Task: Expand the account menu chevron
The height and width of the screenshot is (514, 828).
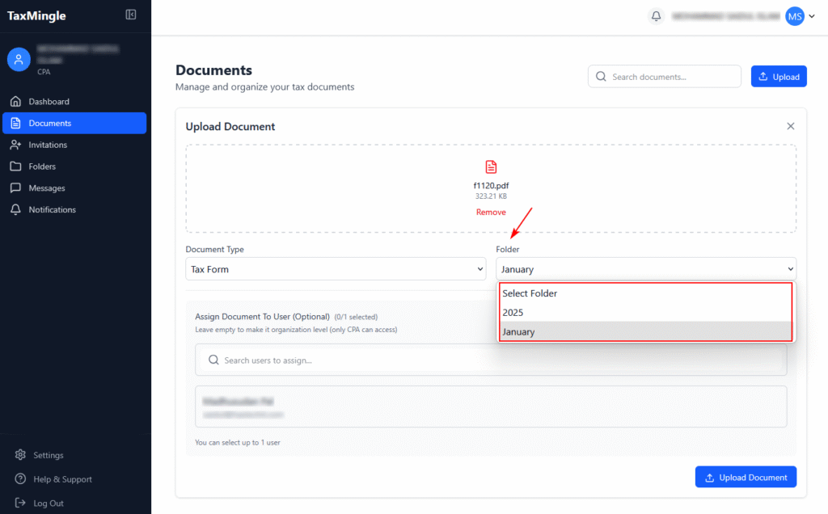Action: (811, 16)
